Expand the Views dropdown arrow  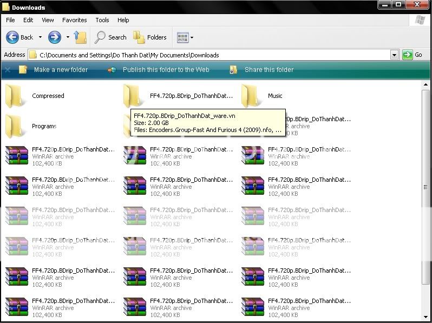pos(192,37)
